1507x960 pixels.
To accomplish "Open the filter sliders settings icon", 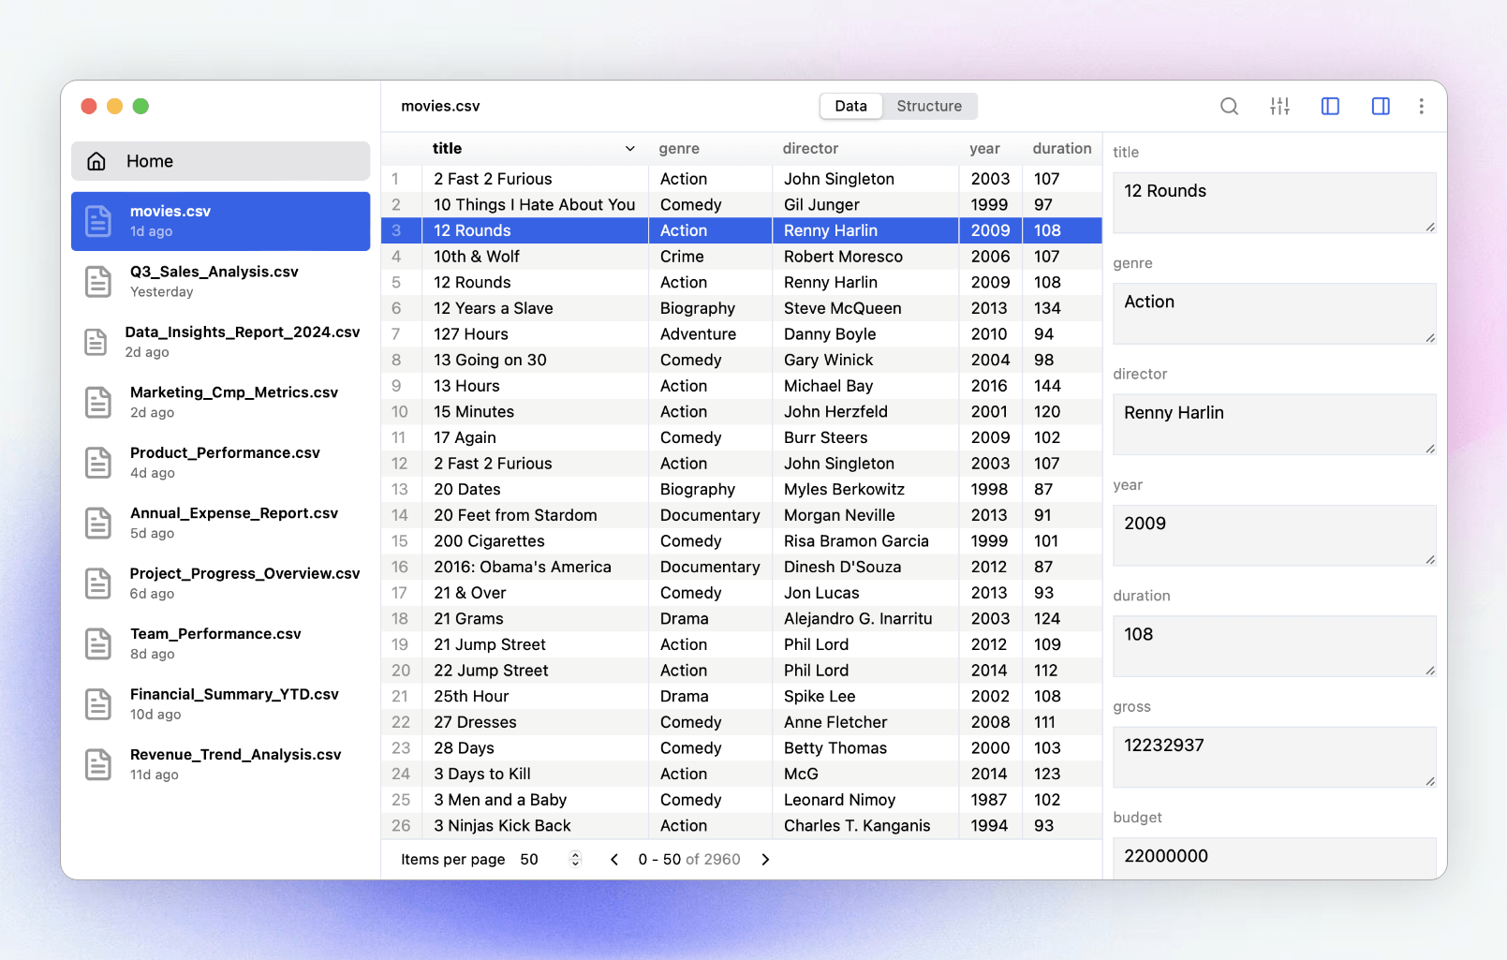I will [1279, 107].
